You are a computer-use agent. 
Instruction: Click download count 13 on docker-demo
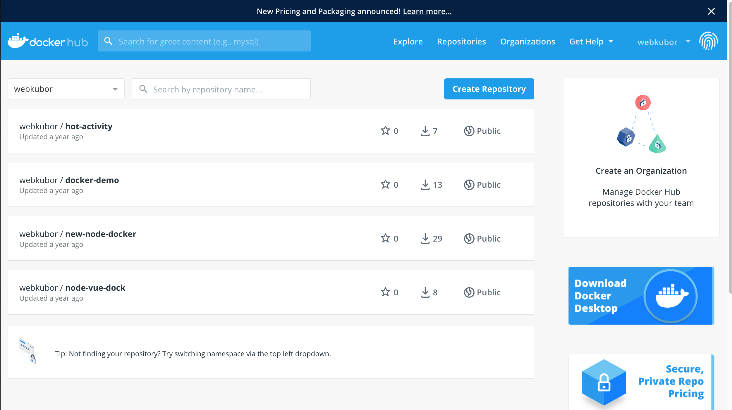[x=437, y=185]
